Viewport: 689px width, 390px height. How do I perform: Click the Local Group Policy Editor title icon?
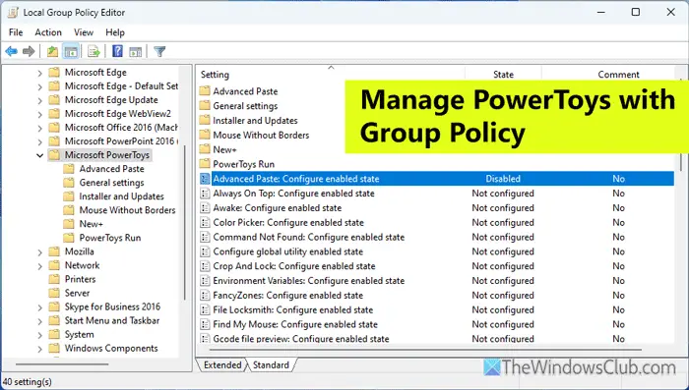(x=13, y=13)
